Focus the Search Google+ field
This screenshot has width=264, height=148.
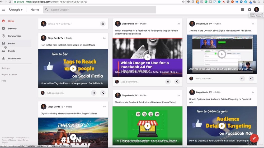point(100,10)
